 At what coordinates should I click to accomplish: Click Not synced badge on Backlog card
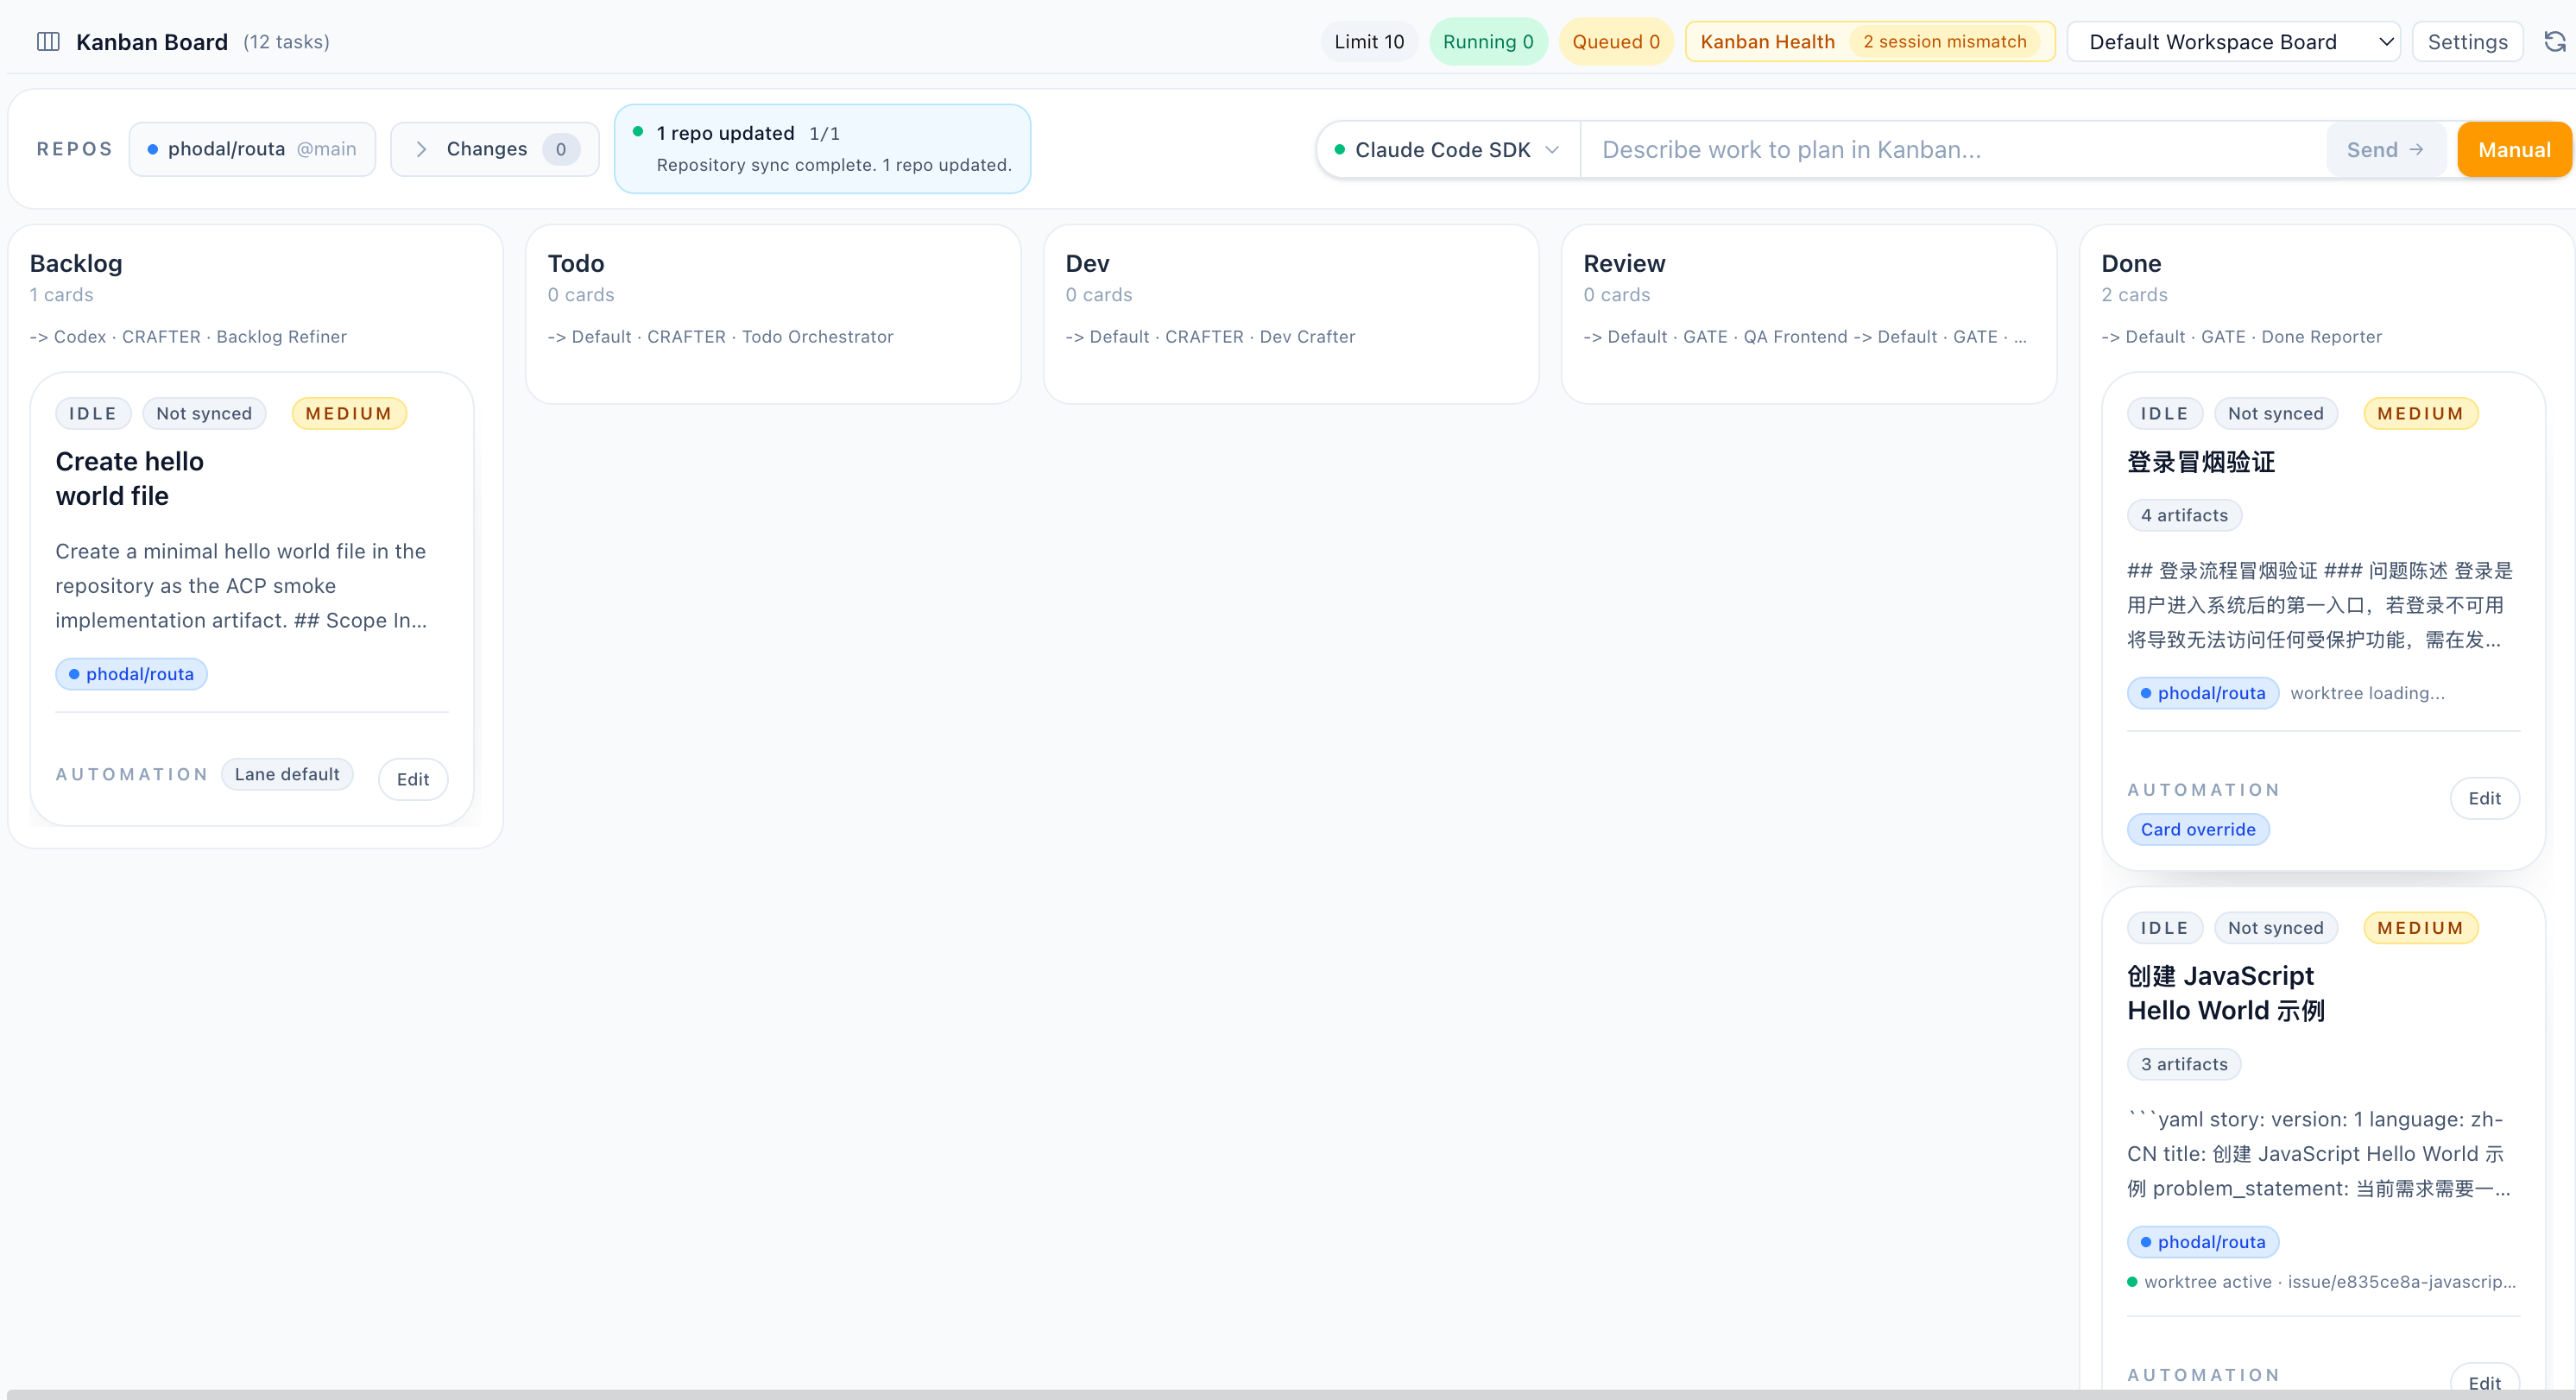point(204,413)
